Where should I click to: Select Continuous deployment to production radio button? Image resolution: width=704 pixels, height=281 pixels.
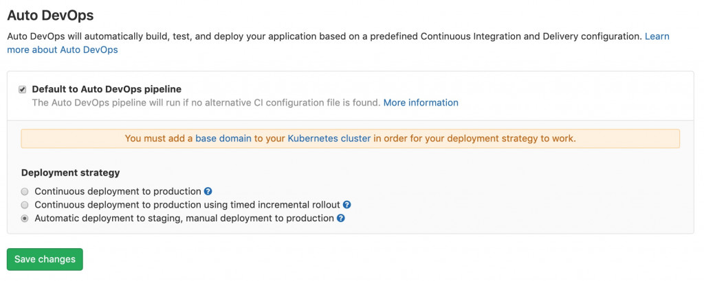(x=25, y=191)
